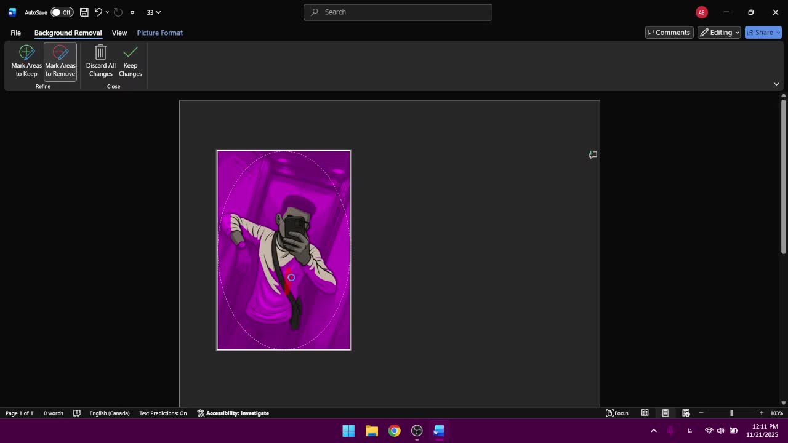Image resolution: width=788 pixels, height=443 pixels.
Task: Click Accessibility: Investigate in status bar
Action: click(x=233, y=413)
